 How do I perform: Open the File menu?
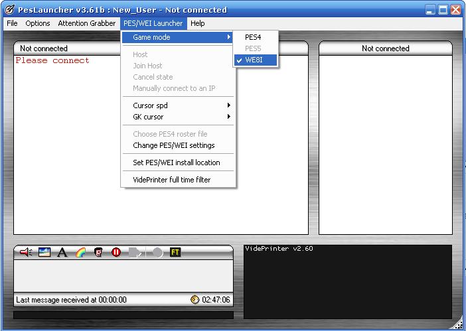tap(12, 23)
